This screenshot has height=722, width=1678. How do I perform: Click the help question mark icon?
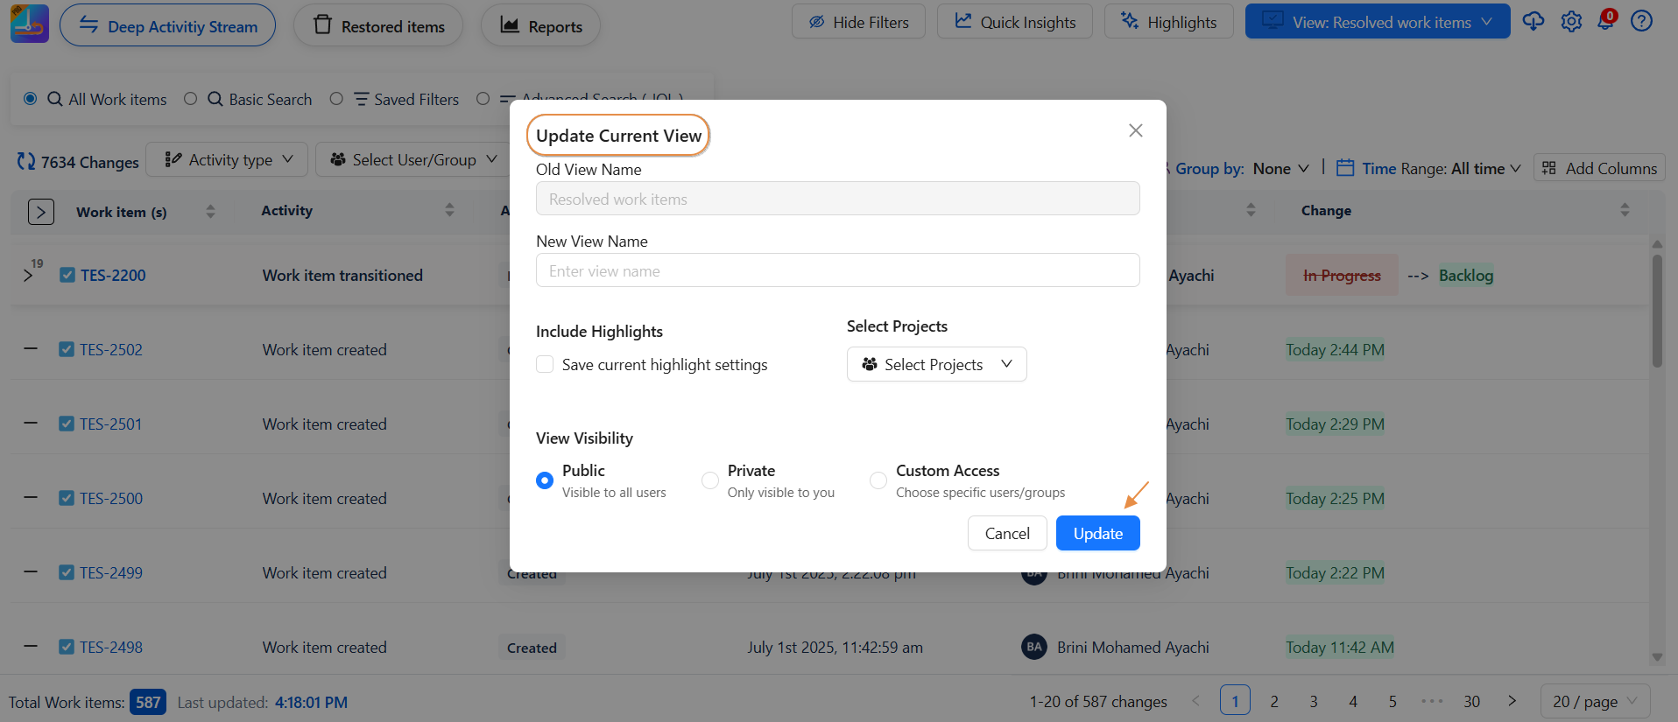coord(1641,22)
